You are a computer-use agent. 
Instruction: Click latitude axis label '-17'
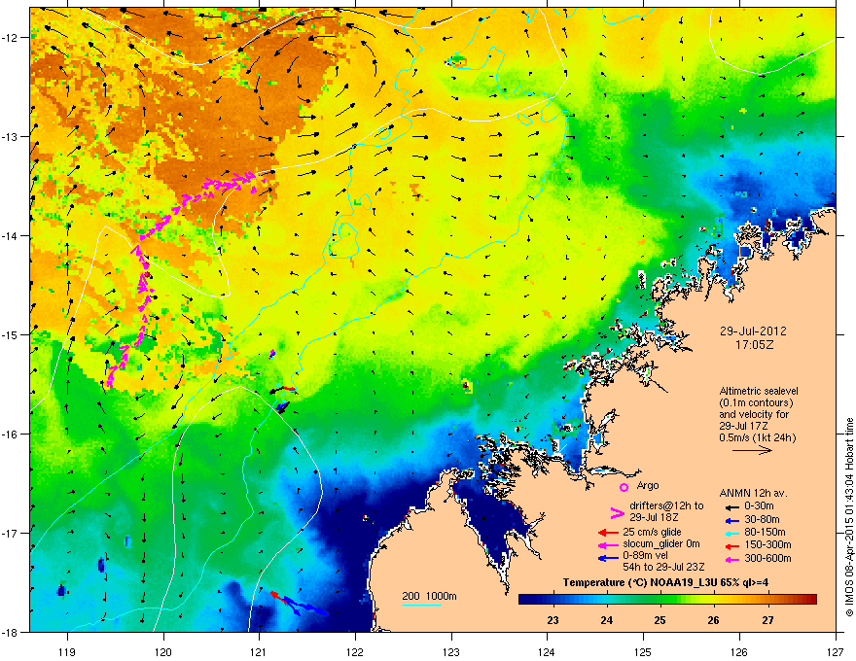[x=11, y=533]
